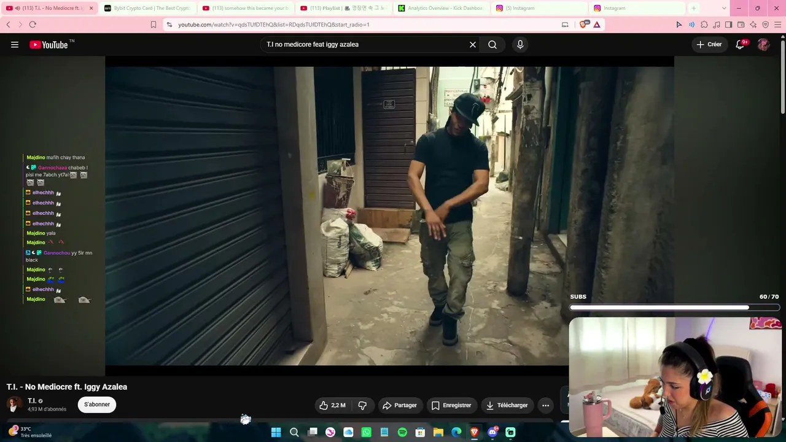786x442 pixels.
Task: Open the Windows Start menu
Action: point(276,432)
